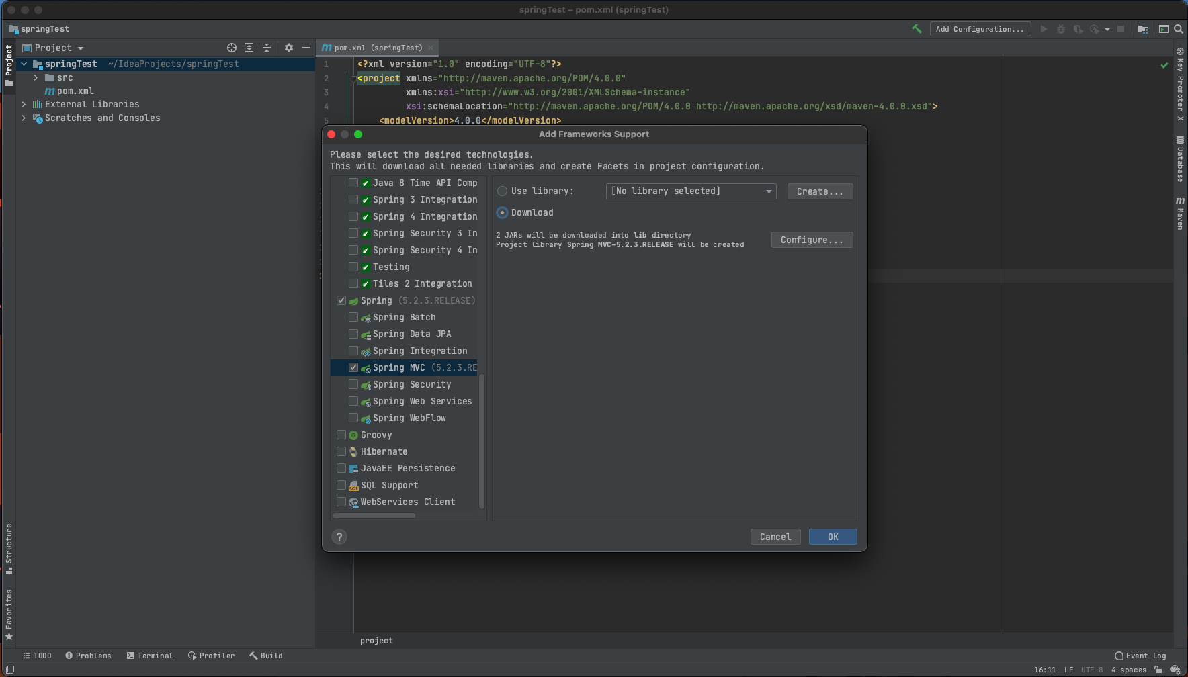1188x677 pixels.
Task: Confirm dialog with OK button
Action: pyautogui.click(x=833, y=537)
